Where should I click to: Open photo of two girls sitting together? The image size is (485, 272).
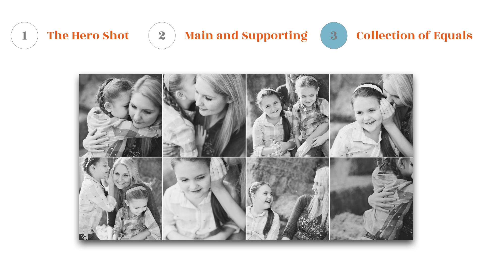(288, 115)
